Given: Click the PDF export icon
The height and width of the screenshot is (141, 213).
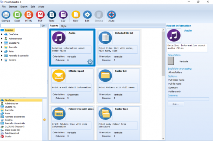Looking at the screenshot, I should (x=40, y=15).
